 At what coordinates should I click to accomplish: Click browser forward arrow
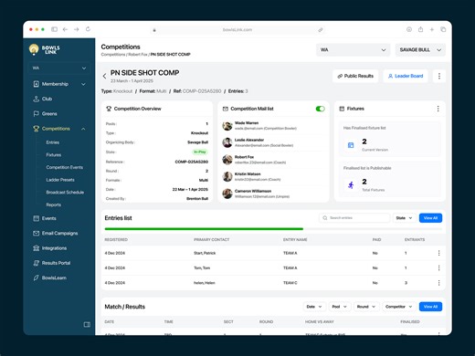(77, 29)
